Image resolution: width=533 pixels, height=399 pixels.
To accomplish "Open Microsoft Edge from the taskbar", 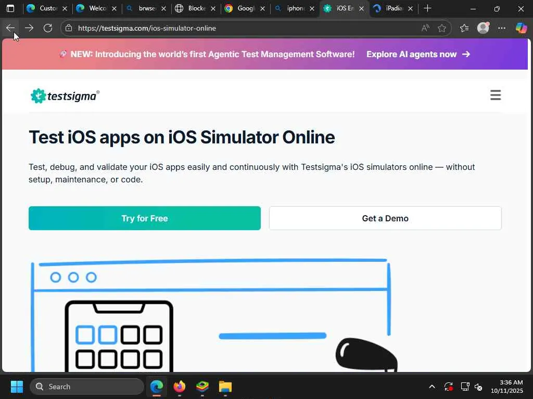I will click(157, 387).
